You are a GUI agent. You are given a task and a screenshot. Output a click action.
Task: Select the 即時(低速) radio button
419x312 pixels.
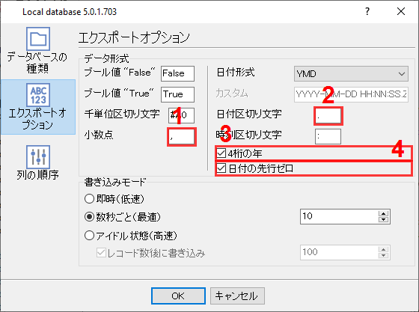pyautogui.click(x=89, y=199)
